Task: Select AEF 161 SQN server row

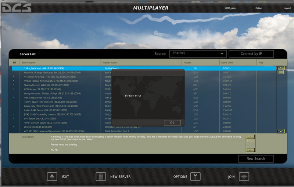Action: coord(144,131)
